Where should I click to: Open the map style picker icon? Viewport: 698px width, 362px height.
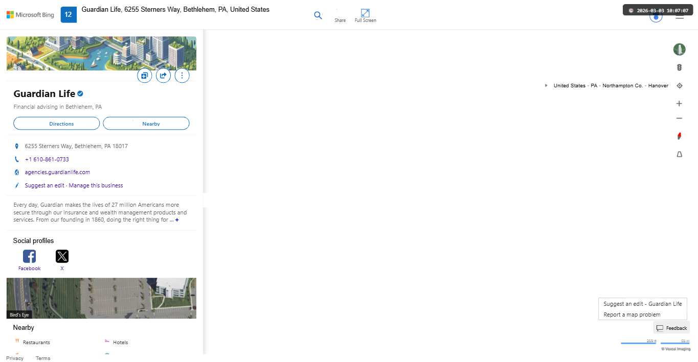[x=679, y=50]
